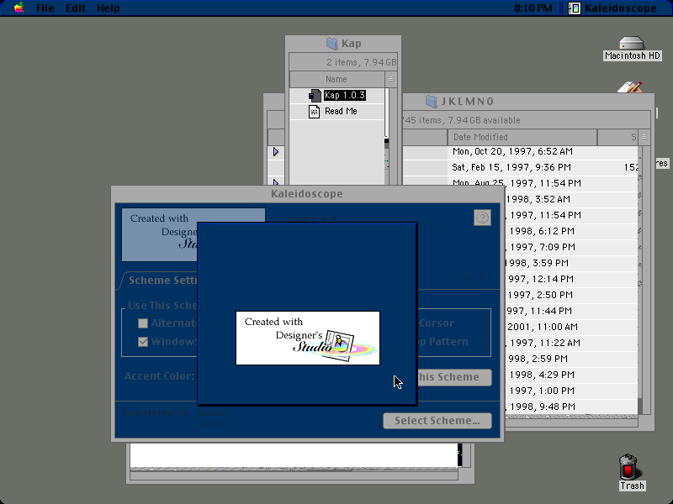Click the v2.3.1 version text
Image resolution: width=673 pixels, height=504 pixels.
[478, 278]
